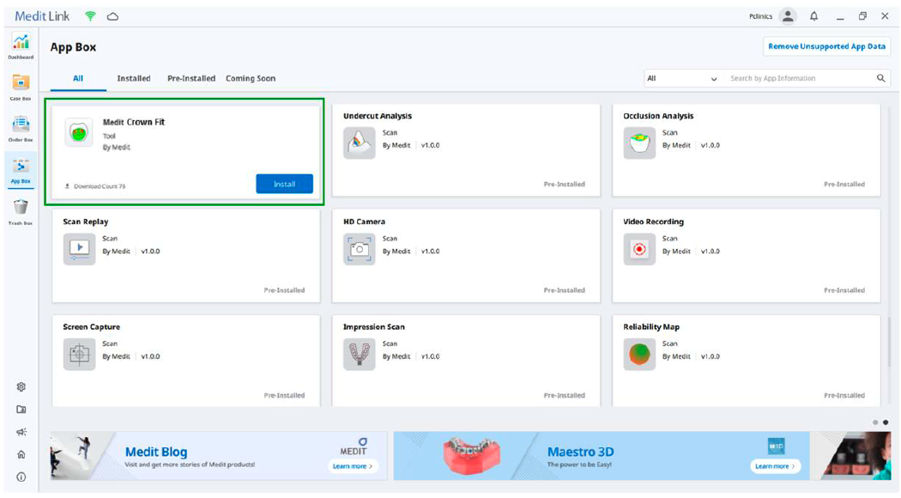The image size is (901, 498).
Task: Open settings via the gear icon
Action: coord(21,387)
